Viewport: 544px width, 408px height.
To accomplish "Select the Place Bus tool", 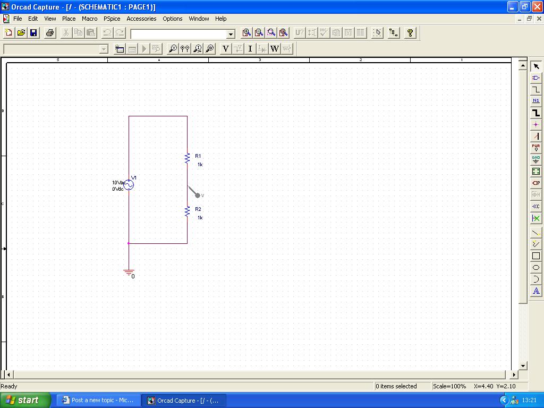I will coord(536,113).
